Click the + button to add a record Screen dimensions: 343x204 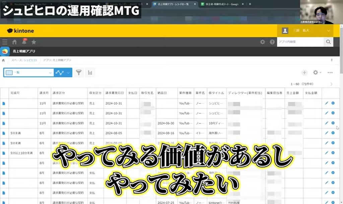click(304, 72)
